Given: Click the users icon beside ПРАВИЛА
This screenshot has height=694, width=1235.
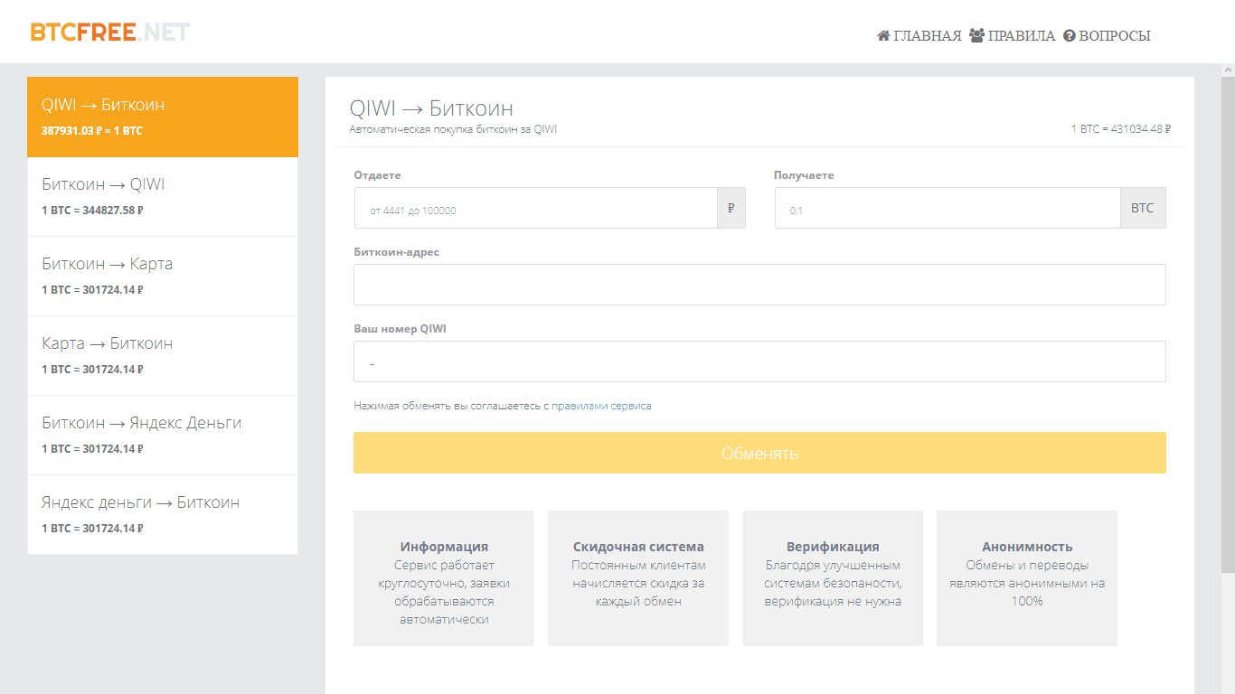Looking at the screenshot, I should (x=976, y=36).
